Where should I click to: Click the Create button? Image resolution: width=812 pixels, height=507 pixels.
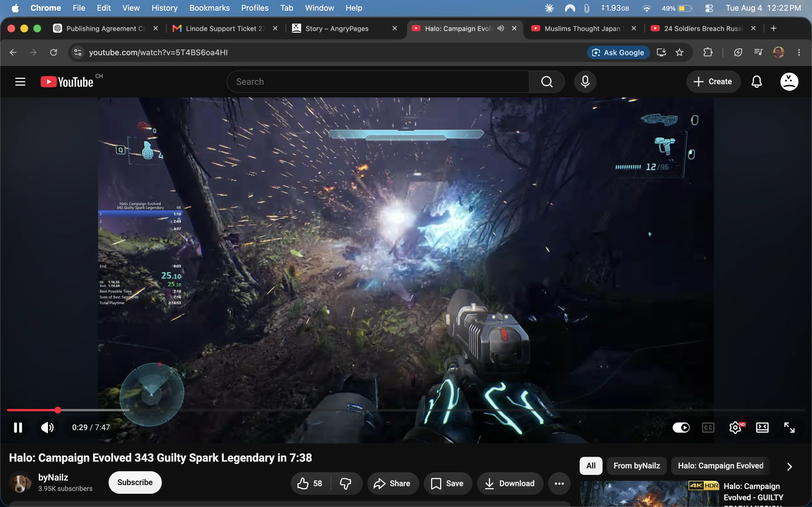pyautogui.click(x=713, y=81)
